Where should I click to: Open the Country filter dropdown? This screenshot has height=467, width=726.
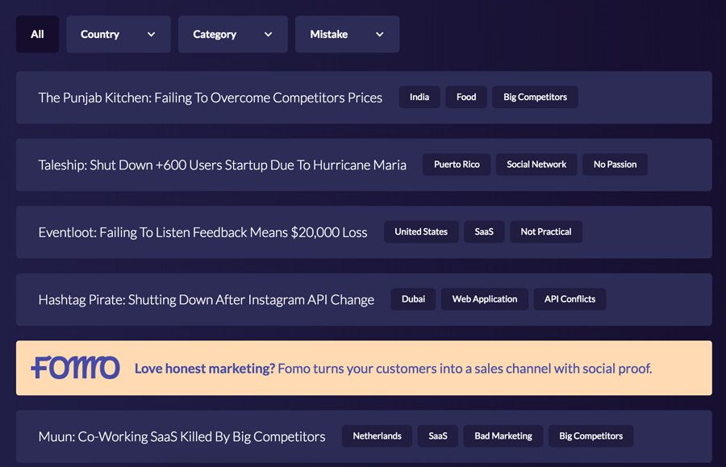tap(119, 34)
